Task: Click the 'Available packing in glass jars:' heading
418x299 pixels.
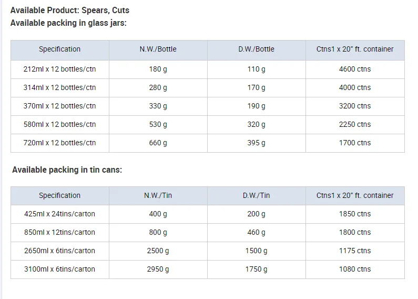Action: point(68,23)
